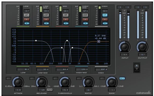This screenshot has width=154, height=96.
Task: Click the GAIN knob
Action: [x=112, y=82]
